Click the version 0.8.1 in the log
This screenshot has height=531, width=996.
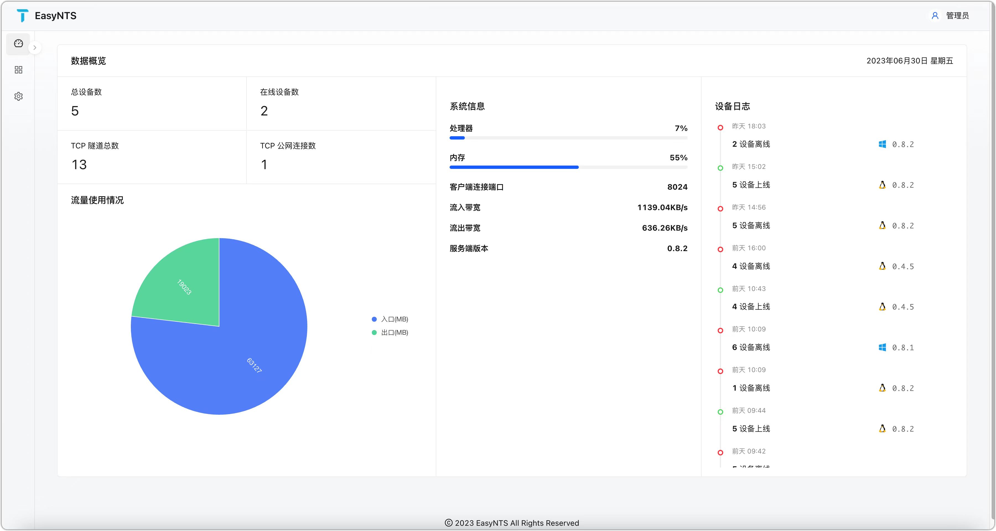(x=903, y=347)
